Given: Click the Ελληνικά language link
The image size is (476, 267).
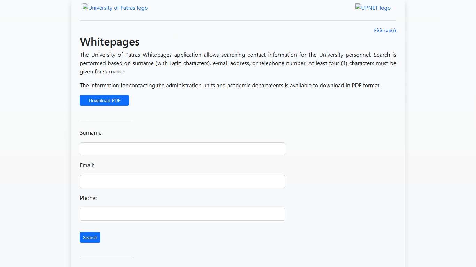Looking at the screenshot, I should (x=385, y=31).
